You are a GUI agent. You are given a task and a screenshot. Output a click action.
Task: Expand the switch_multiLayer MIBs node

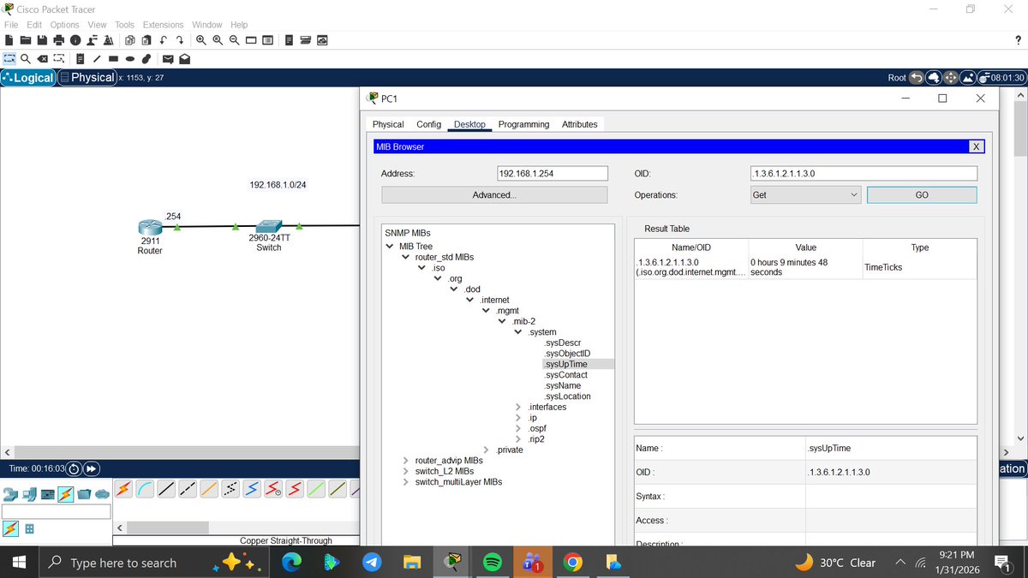(406, 482)
